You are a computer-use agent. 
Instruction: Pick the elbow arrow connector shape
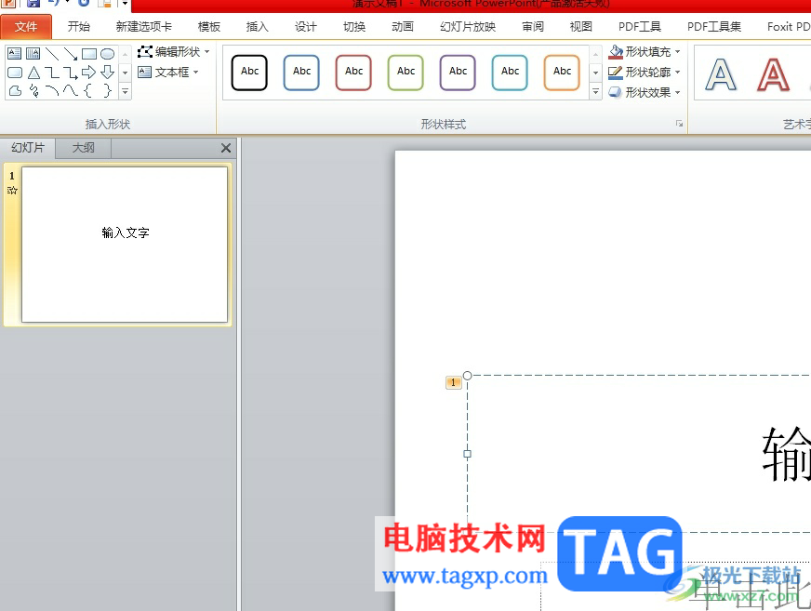click(71, 73)
